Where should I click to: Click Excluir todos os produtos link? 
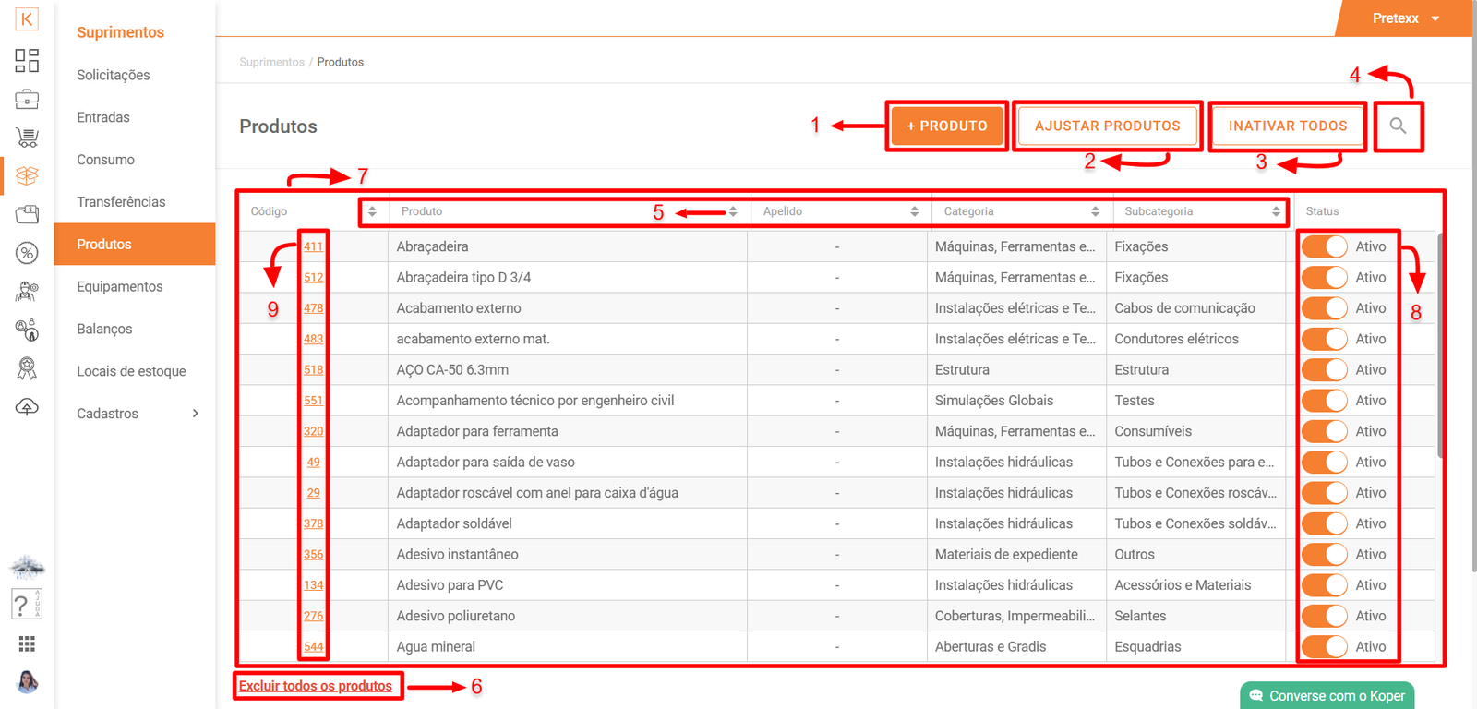coord(316,686)
